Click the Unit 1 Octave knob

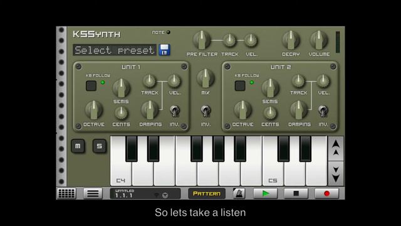coord(94,110)
